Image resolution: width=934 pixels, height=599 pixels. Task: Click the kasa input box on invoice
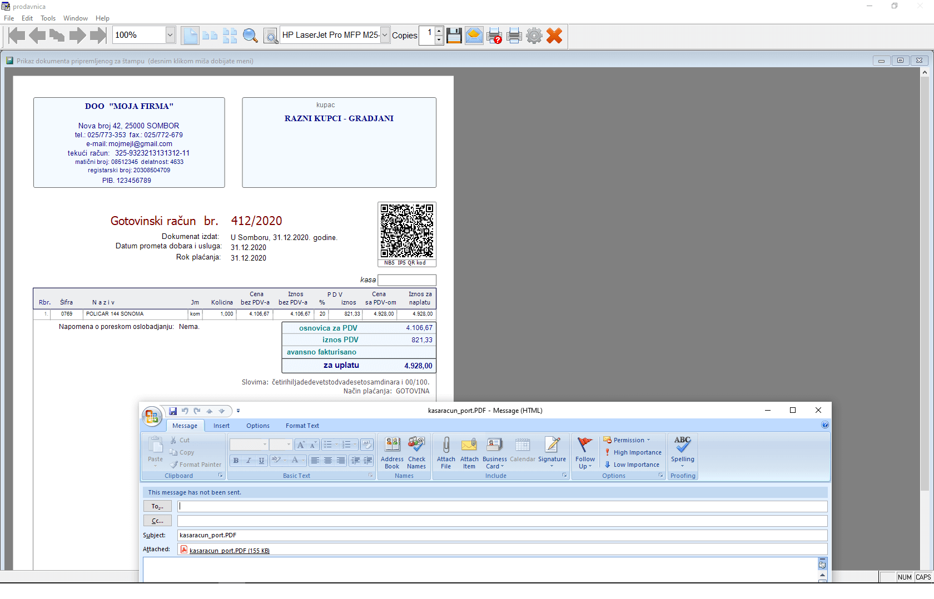pyautogui.click(x=407, y=280)
